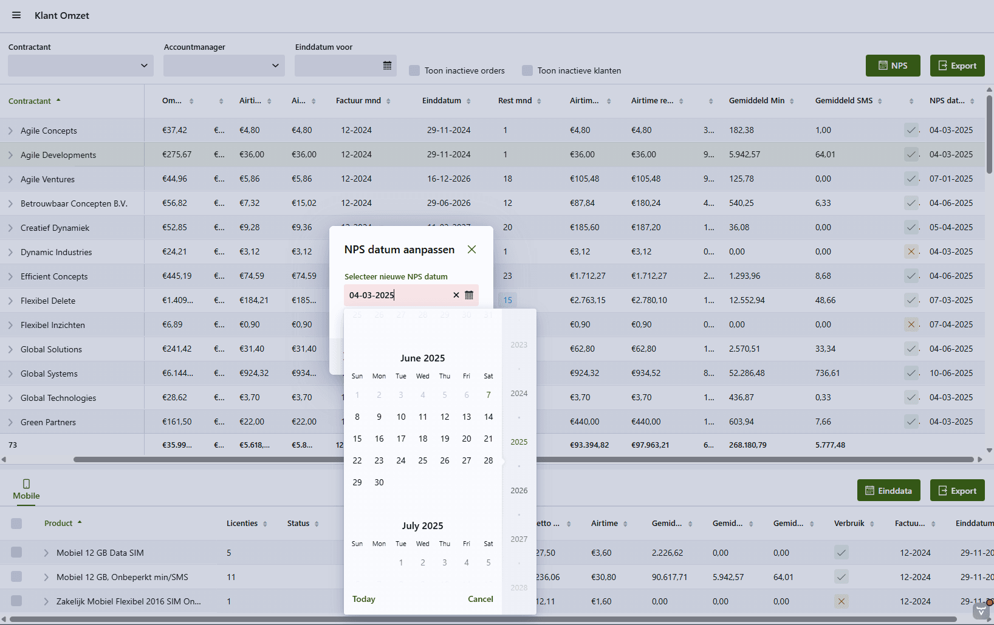This screenshot has height=625, width=994.
Task: Toggle Toon inactieve klanten checkbox
Action: coord(527,70)
